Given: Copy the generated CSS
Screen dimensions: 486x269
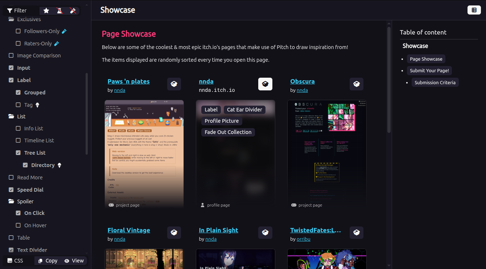Looking at the screenshot, I should 48,261.
